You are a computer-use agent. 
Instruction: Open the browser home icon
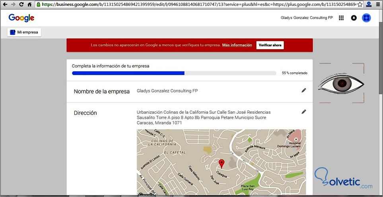coord(29,4)
